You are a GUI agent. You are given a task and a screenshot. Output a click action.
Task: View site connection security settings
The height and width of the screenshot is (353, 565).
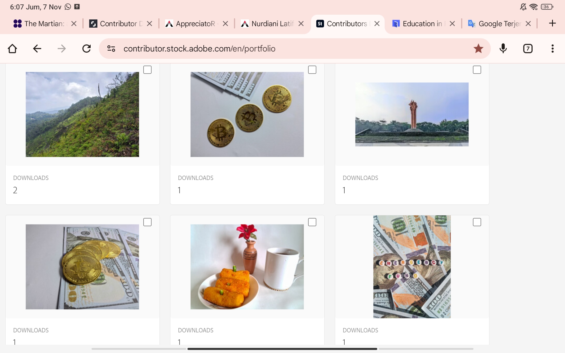click(111, 48)
